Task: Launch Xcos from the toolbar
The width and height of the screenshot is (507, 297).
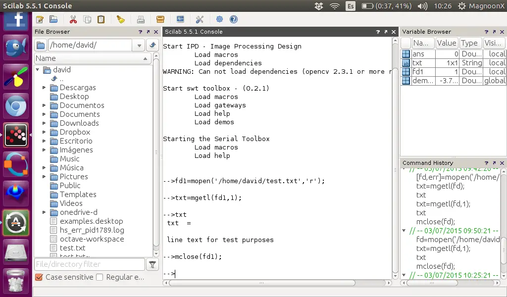Action: (x=180, y=19)
